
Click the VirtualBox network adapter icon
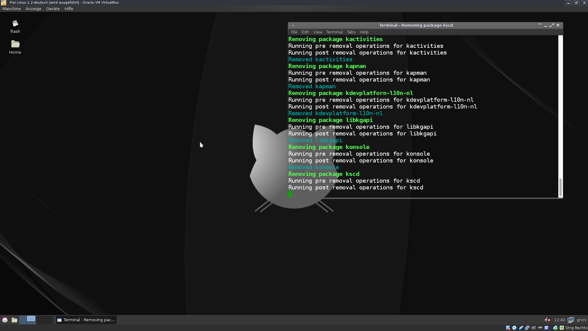(x=527, y=328)
